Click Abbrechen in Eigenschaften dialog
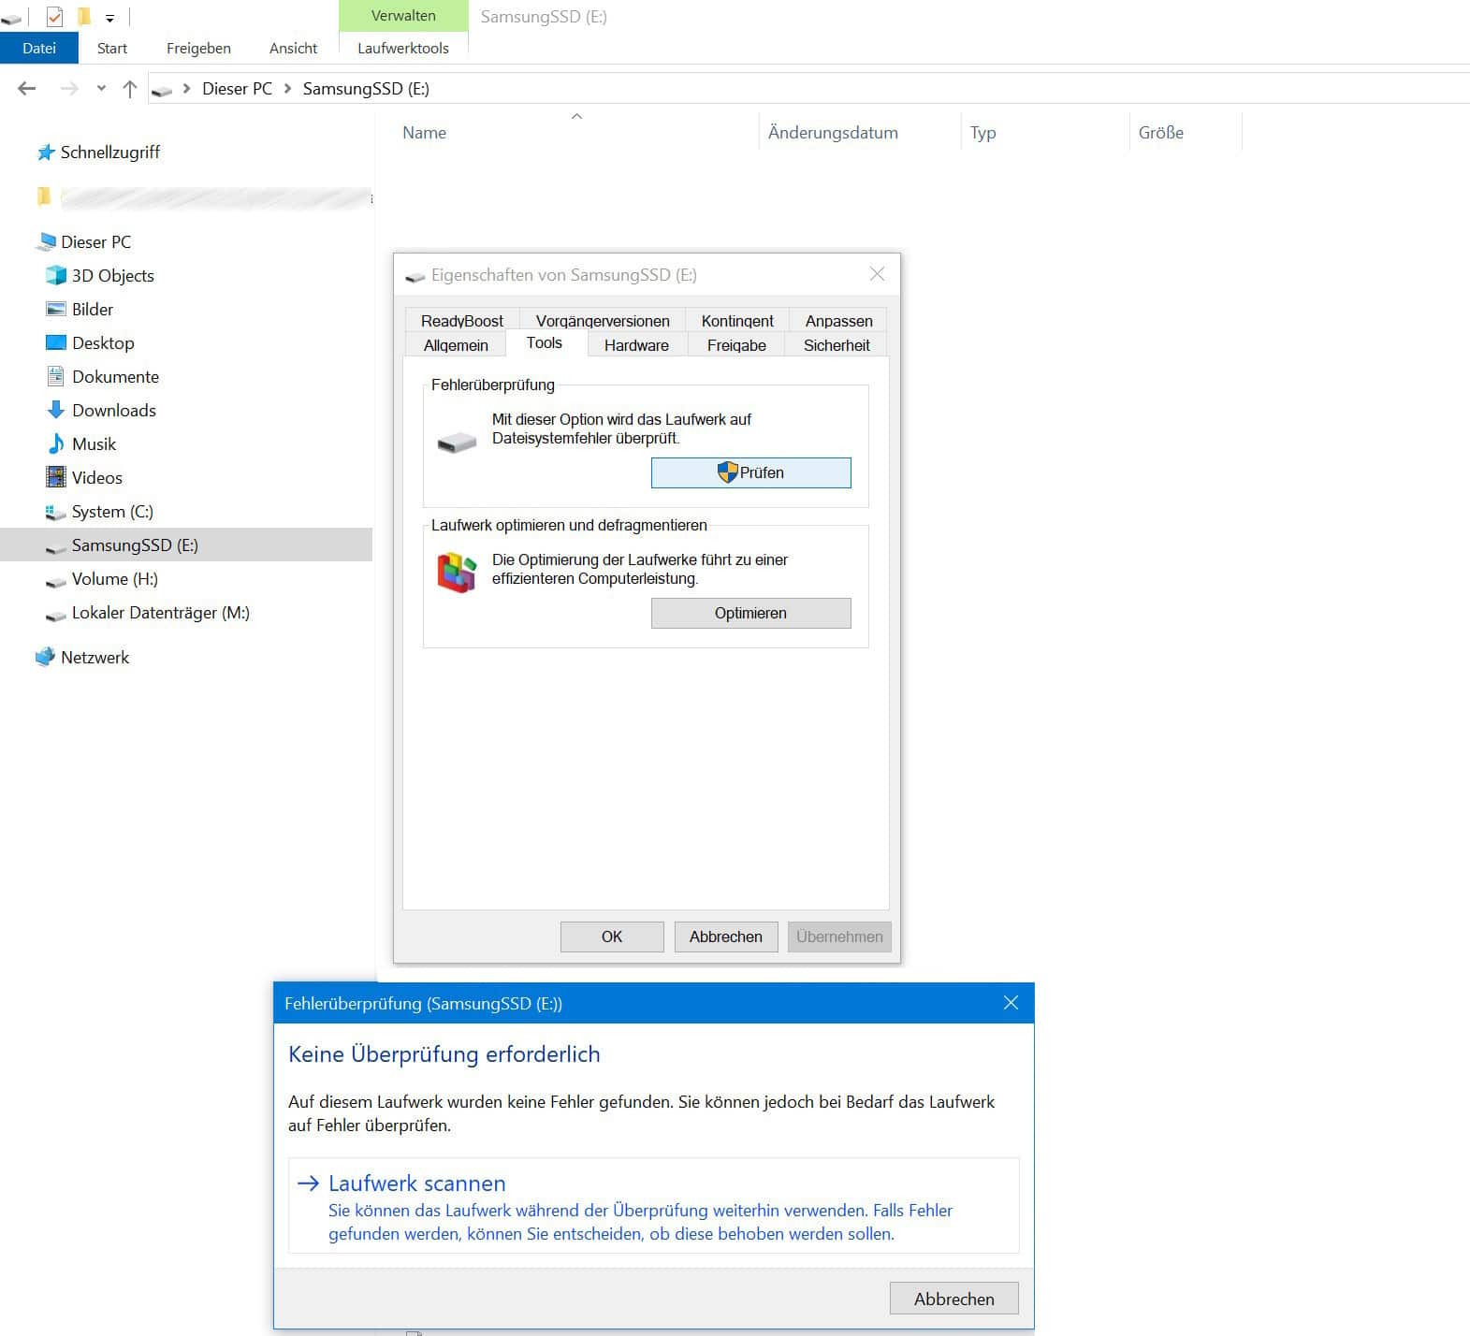Image resolution: width=1470 pixels, height=1336 pixels. coord(726,937)
